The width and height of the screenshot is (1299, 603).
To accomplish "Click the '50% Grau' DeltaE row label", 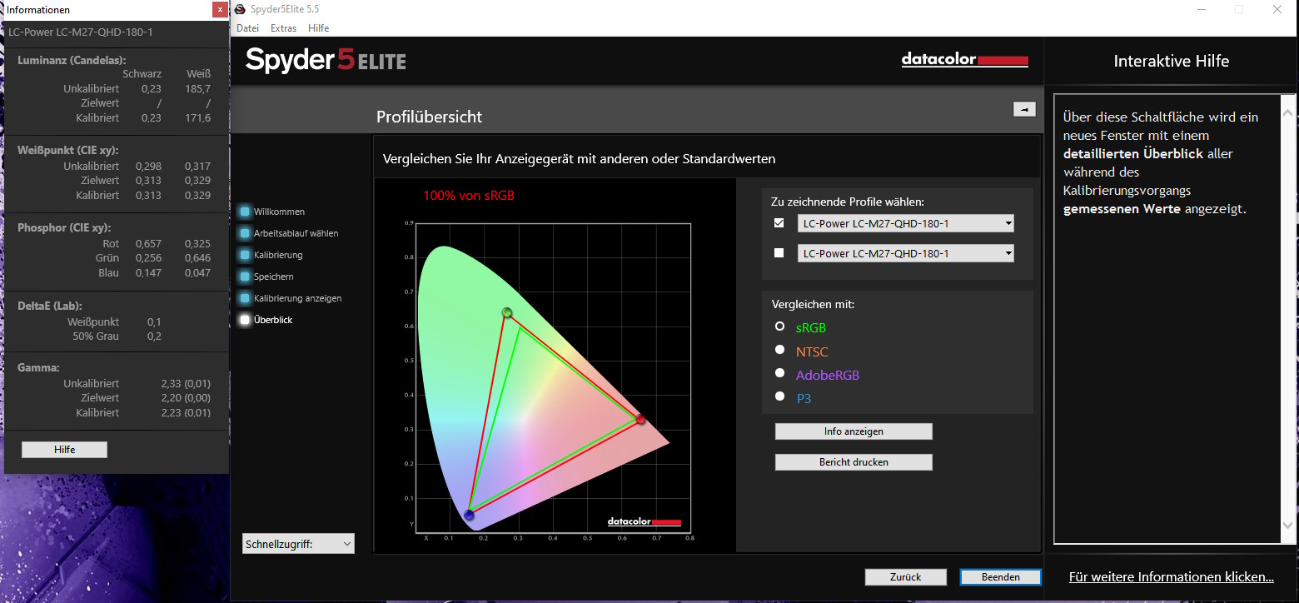I will click(96, 336).
